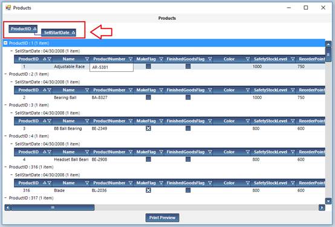
Task: Collapse SellStartDate subgroup under ProductID 4
Action: [11, 144]
